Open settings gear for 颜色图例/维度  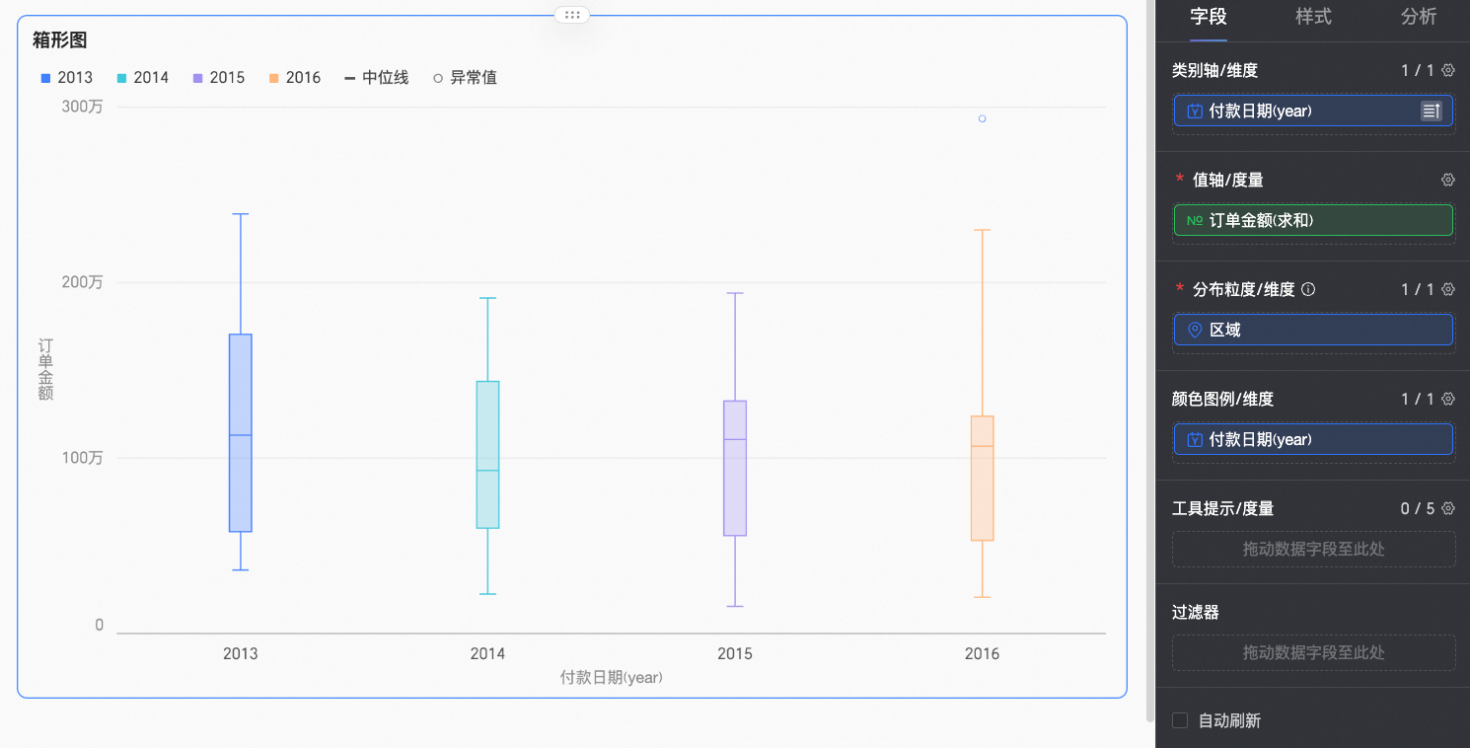click(x=1448, y=399)
